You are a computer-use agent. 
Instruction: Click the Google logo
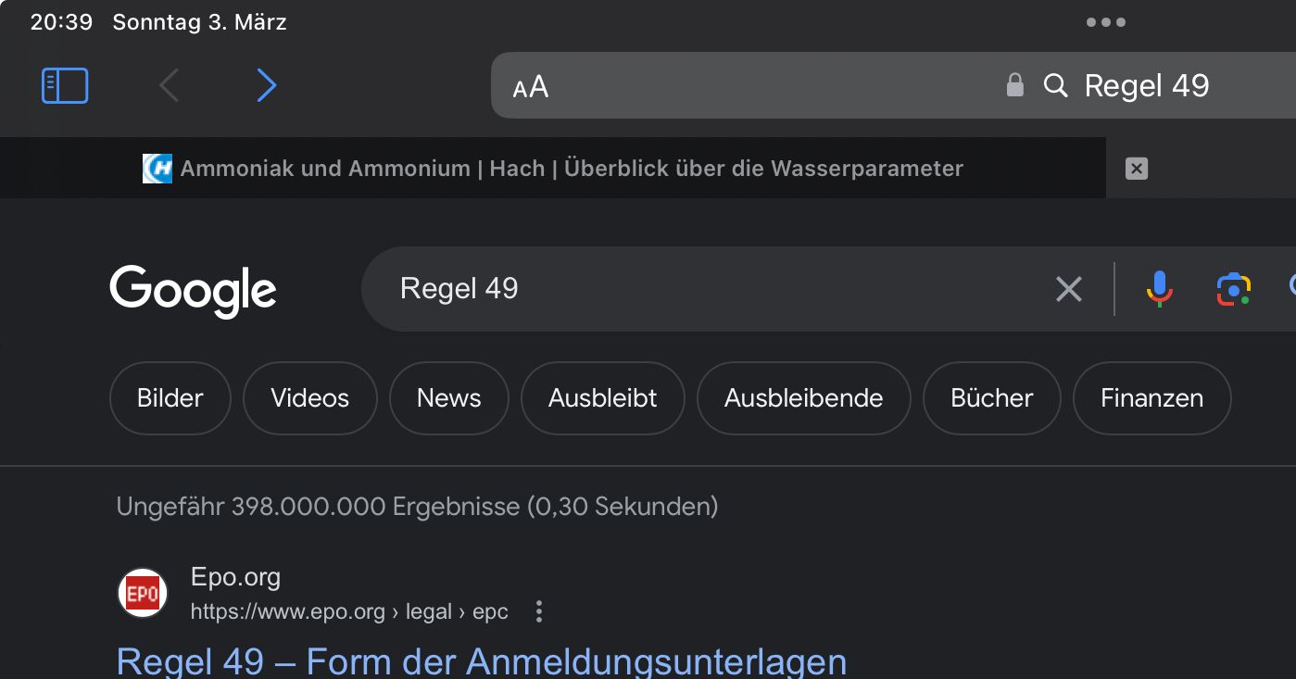pyautogui.click(x=193, y=289)
